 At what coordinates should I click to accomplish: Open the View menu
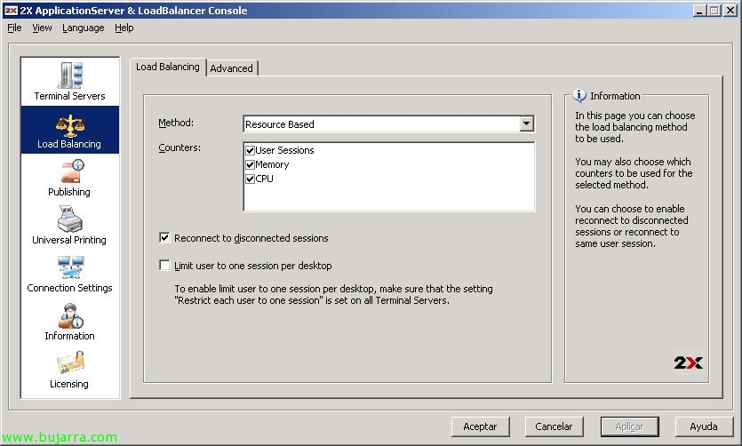coord(42,28)
